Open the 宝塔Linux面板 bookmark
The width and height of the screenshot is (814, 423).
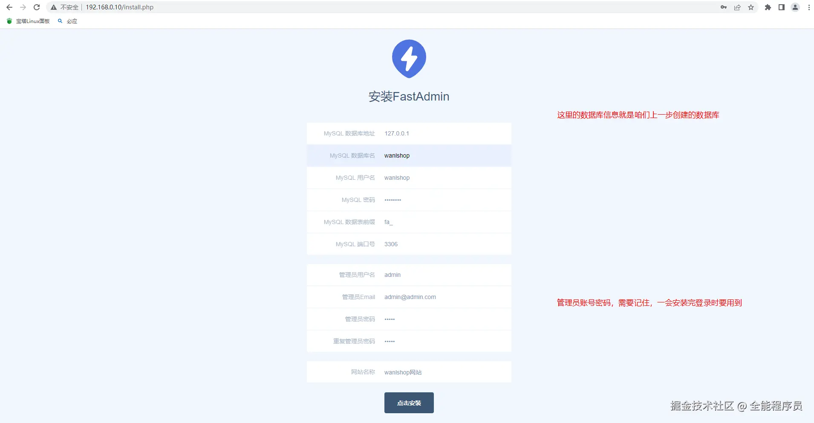tap(29, 21)
